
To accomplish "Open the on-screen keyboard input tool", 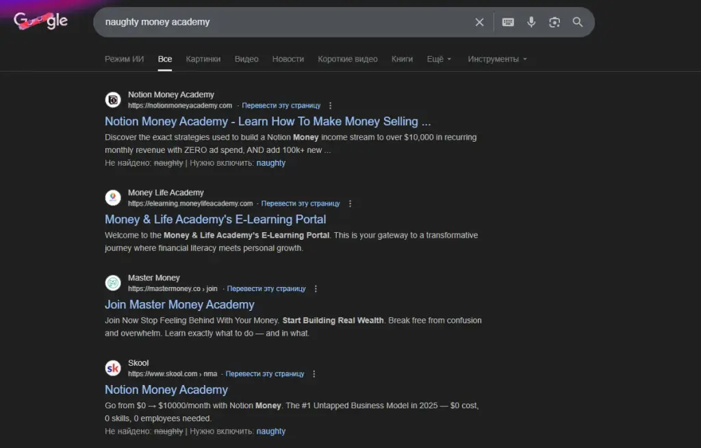I will pos(508,22).
